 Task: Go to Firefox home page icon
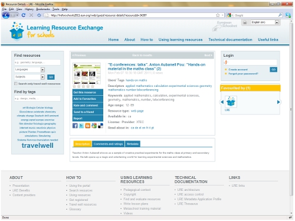click(39, 15)
